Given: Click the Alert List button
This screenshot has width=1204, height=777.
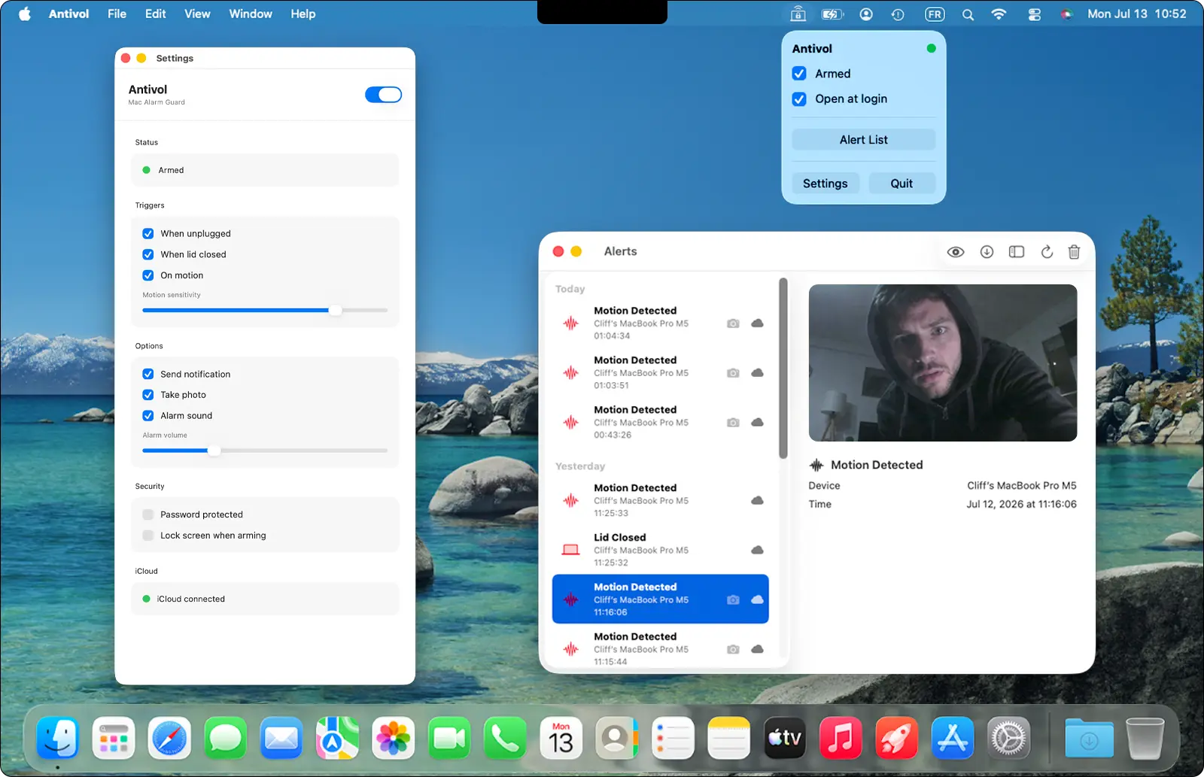Looking at the screenshot, I should (864, 140).
